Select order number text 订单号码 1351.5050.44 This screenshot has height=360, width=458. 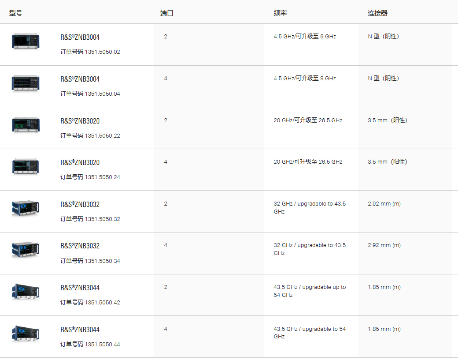coord(90,344)
